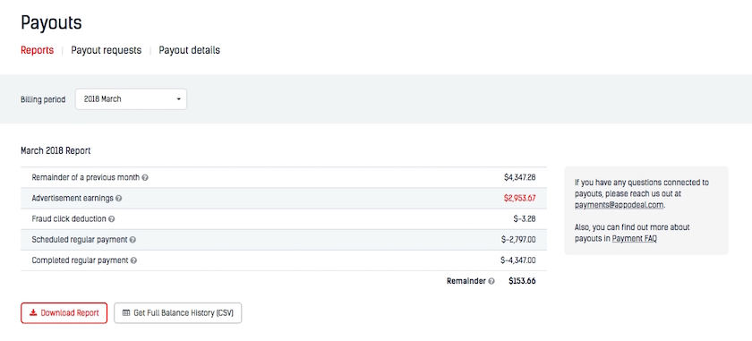Click help icon beside Advertisement earnings
This screenshot has height=341, width=752.
(119, 198)
